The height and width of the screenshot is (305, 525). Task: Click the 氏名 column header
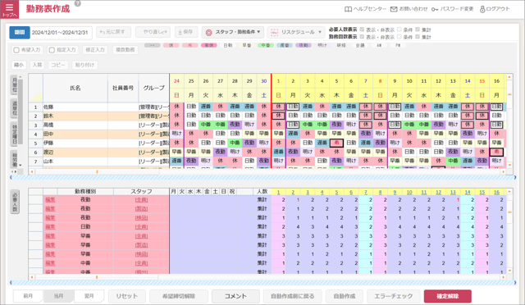coord(75,88)
